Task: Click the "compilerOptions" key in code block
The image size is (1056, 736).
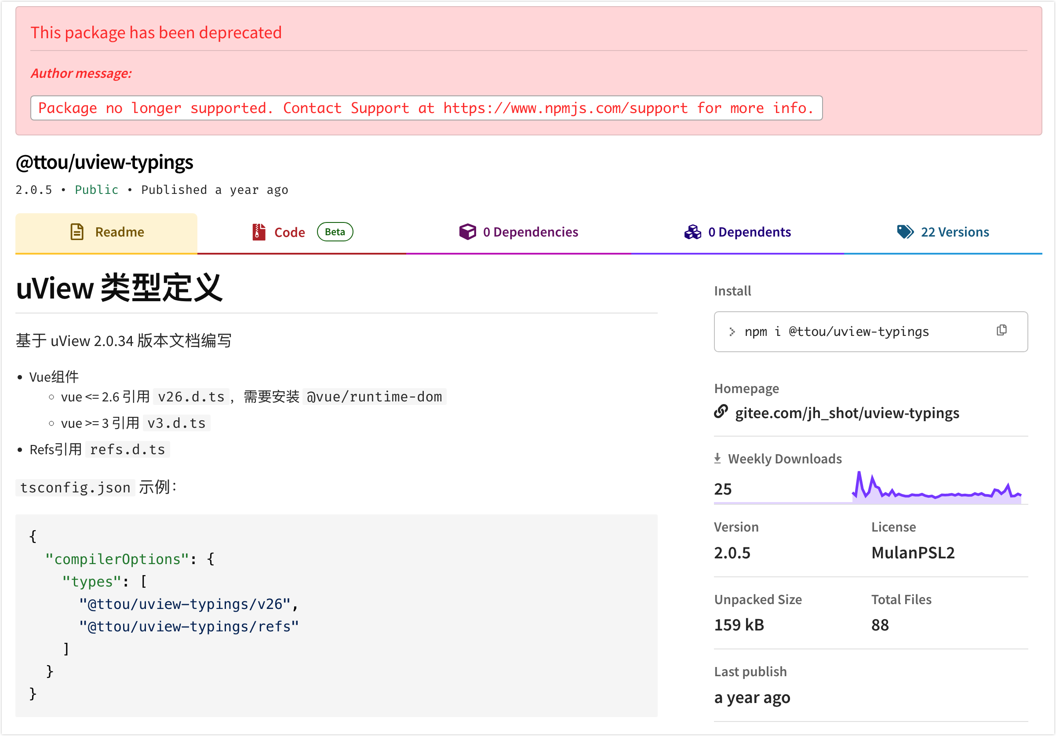Action: [x=117, y=559]
